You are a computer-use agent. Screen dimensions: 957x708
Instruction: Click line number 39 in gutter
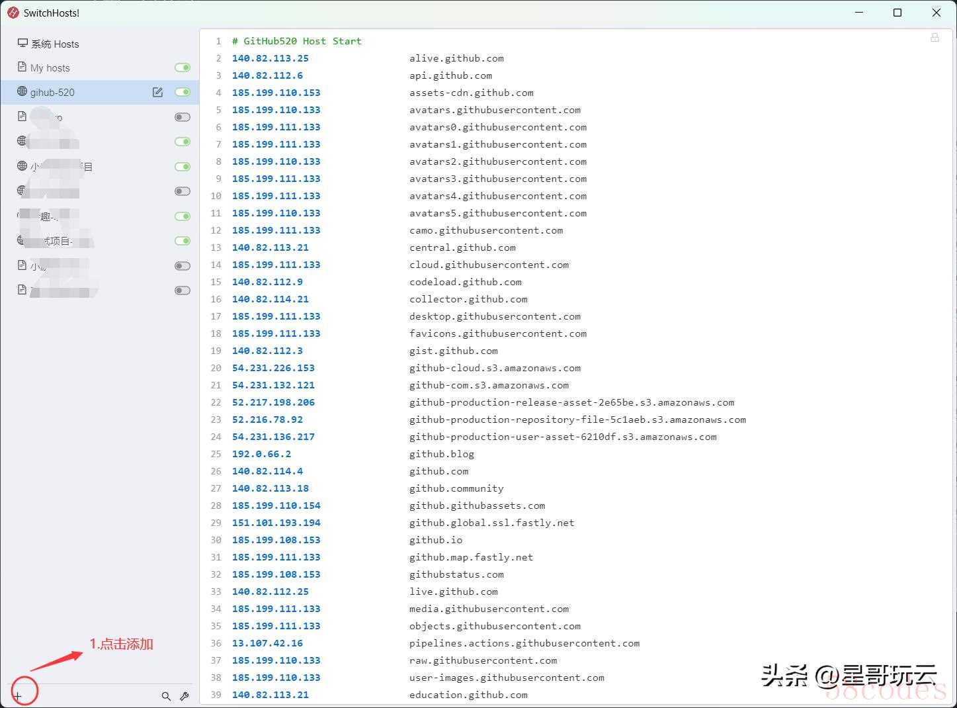point(216,695)
